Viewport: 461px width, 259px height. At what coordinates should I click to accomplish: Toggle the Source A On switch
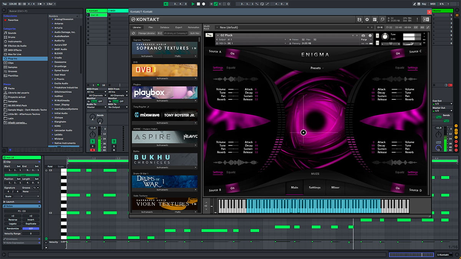[232, 54]
